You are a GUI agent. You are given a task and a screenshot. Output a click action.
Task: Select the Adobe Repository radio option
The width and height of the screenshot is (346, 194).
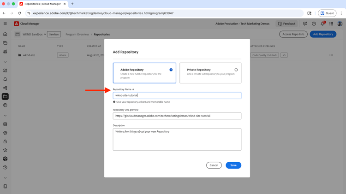(171, 70)
